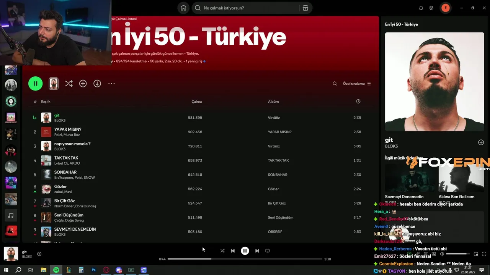Image resolution: width=490 pixels, height=275 pixels.
Task: Pause playback in the bottom player
Action: (x=245, y=251)
